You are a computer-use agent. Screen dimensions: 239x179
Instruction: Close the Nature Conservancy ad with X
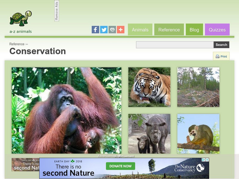click(207, 160)
